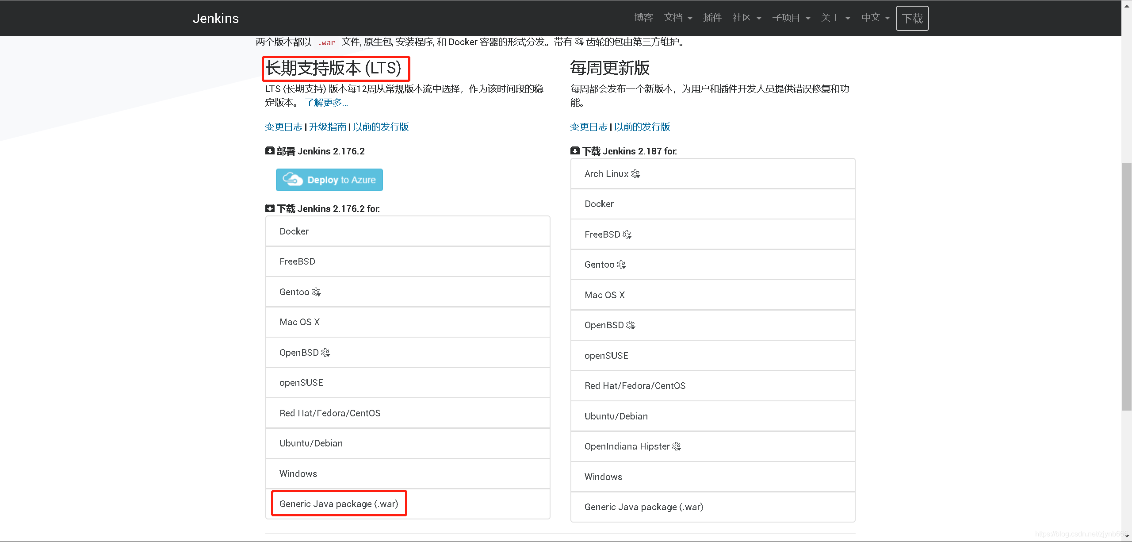Select Windows under LTS downloads
Viewport: 1132px width, 542px height.
tap(408, 474)
